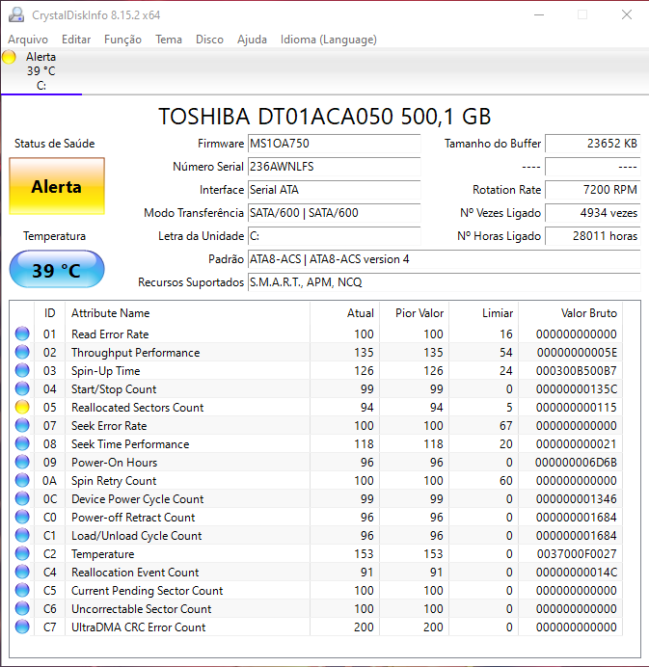Image resolution: width=649 pixels, height=667 pixels.
Task: Click raw value 00000000135C
Action: pyautogui.click(x=577, y=389)
